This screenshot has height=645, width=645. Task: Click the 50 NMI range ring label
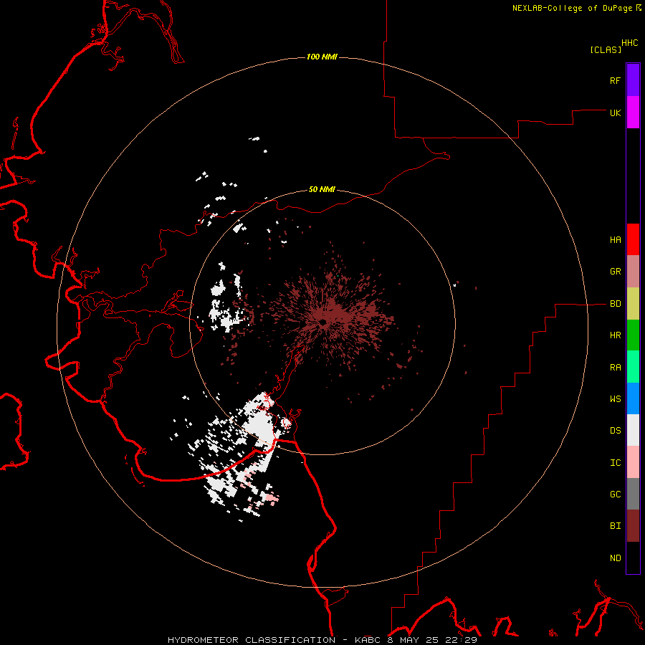click(322, 189)
